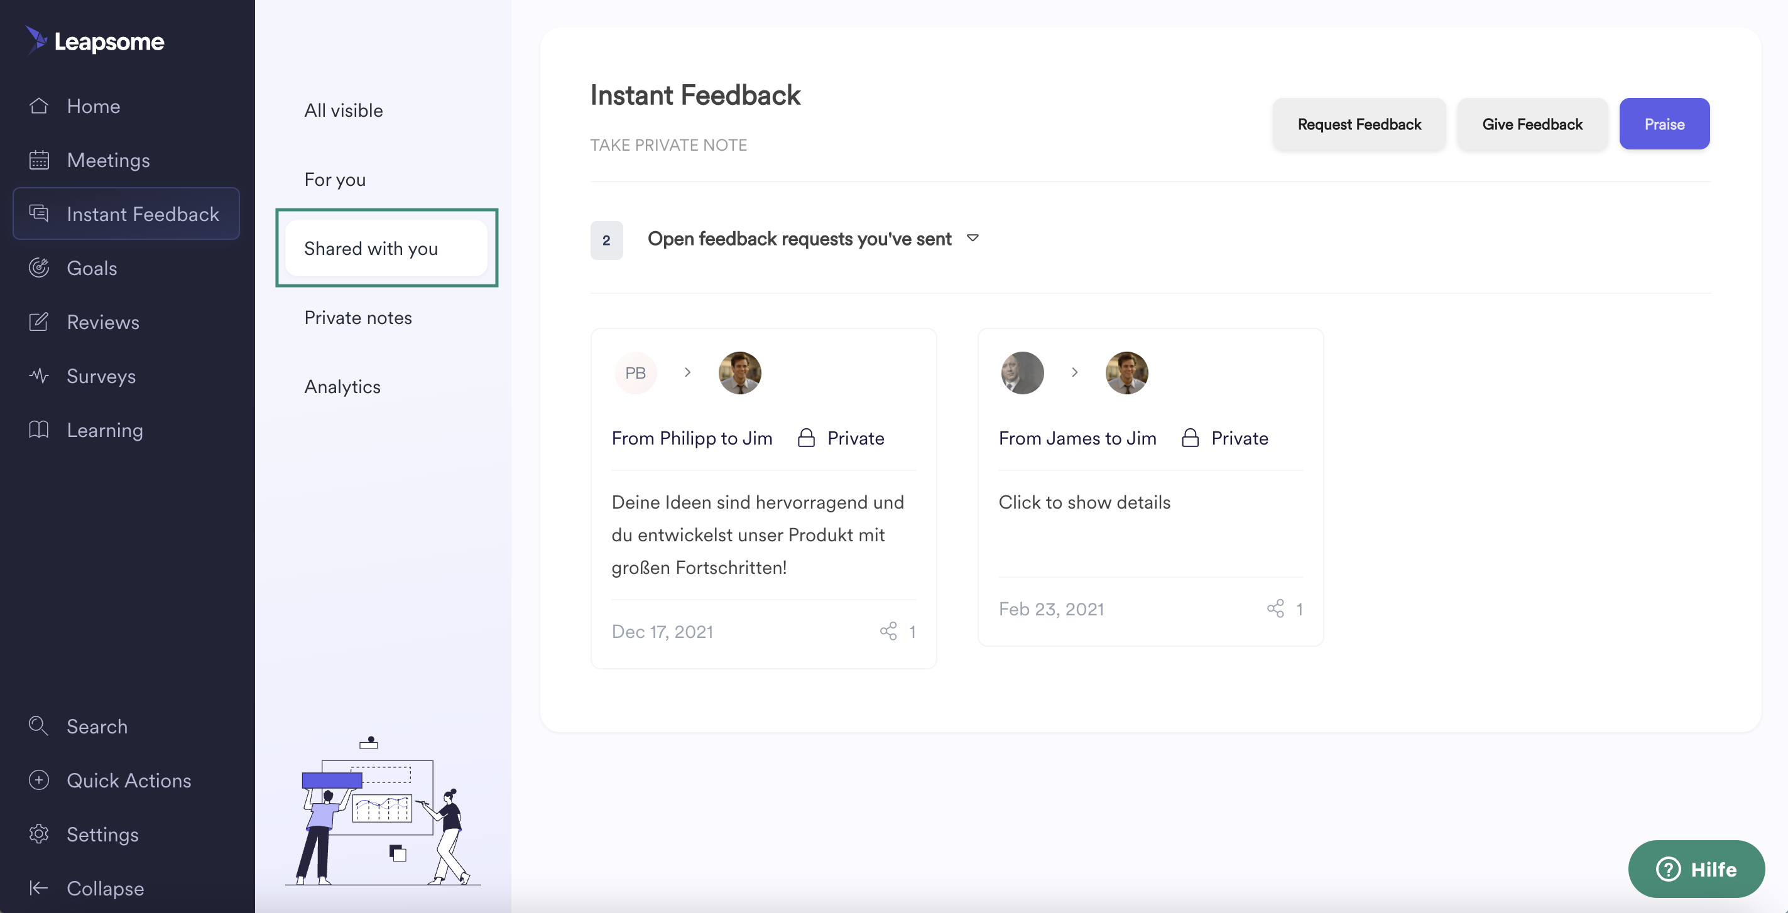
Task: Click the lock icon on James's feedback
Action: pos(1191,438)
